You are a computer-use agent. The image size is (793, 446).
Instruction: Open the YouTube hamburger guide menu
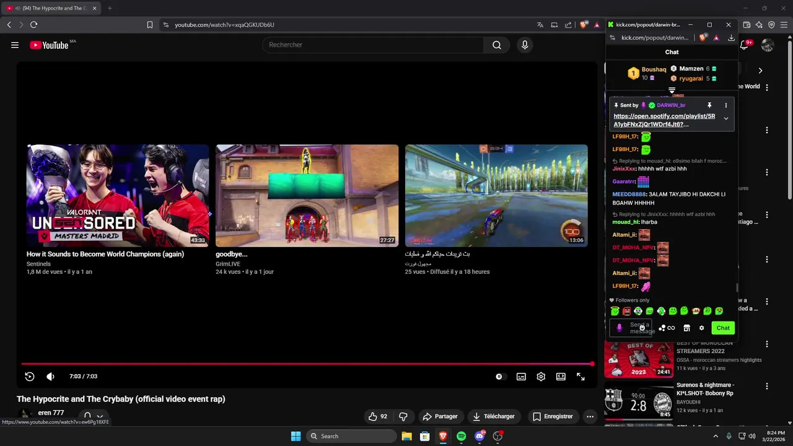pyautogui.click(x=15, y=45)
